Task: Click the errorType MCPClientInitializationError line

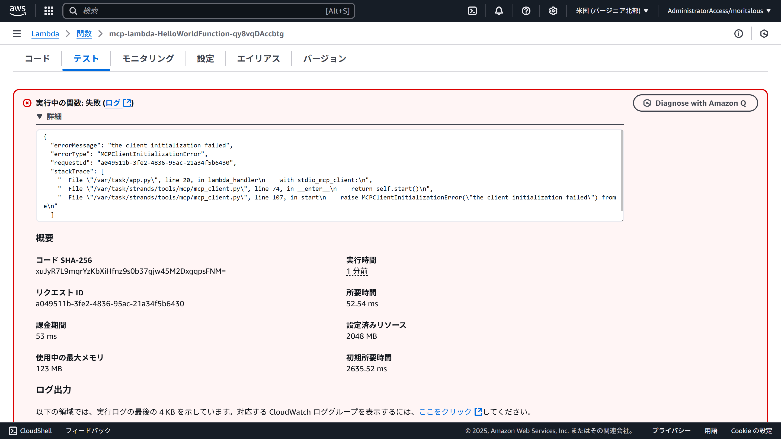Action: (x=129, y=154)
